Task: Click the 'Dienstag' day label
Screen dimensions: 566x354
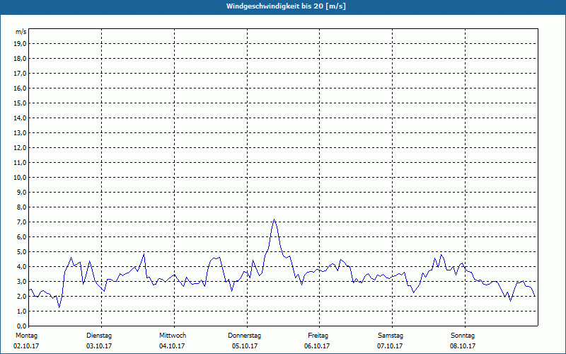Action: tap(99, 336)
